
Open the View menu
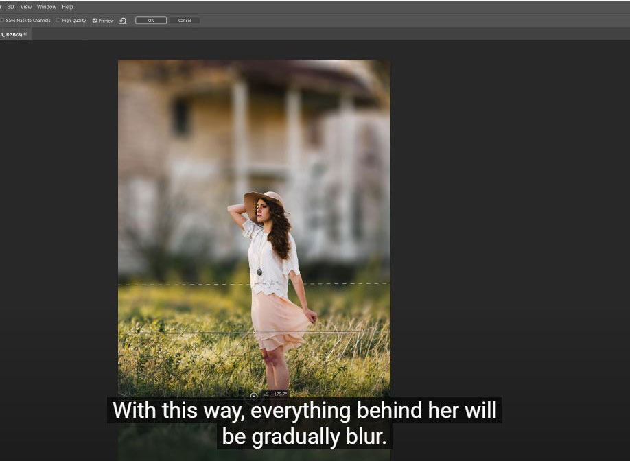coord(26,7)
